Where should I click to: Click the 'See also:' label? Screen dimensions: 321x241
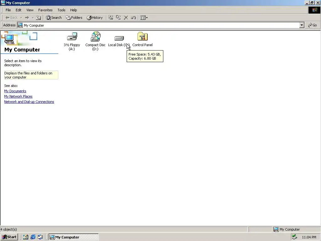11,86
